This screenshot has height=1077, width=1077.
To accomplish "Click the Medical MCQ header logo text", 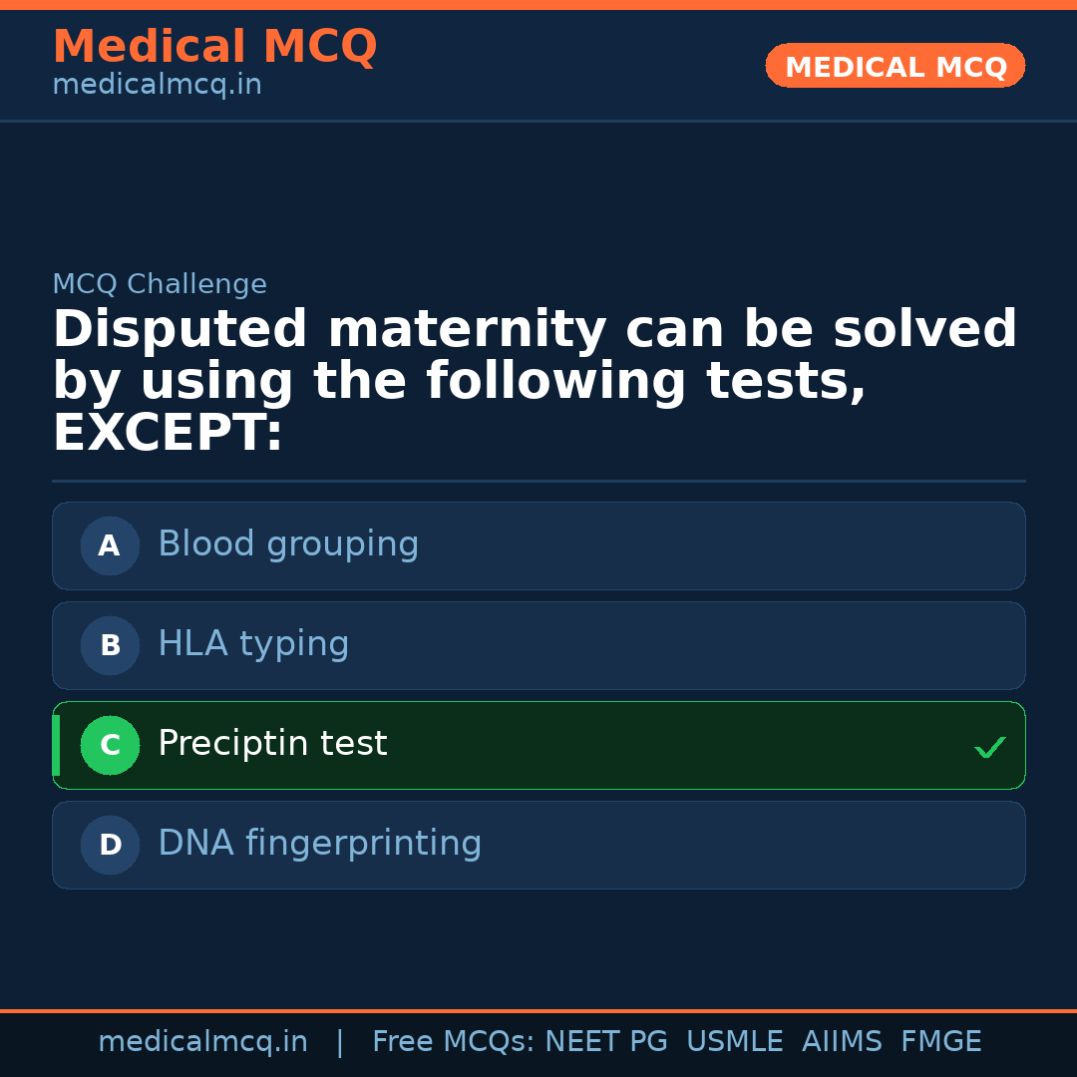I will click(214, 46).
